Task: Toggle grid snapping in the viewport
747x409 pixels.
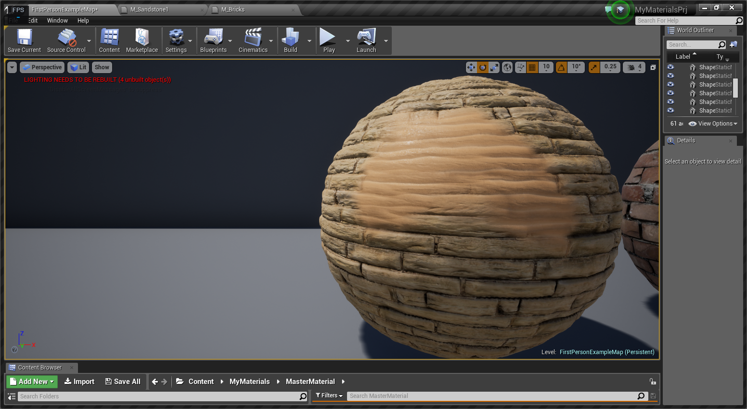Action: [532, 67]
